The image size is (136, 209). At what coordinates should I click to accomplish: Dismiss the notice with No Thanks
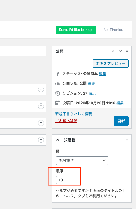pos(113,30)
